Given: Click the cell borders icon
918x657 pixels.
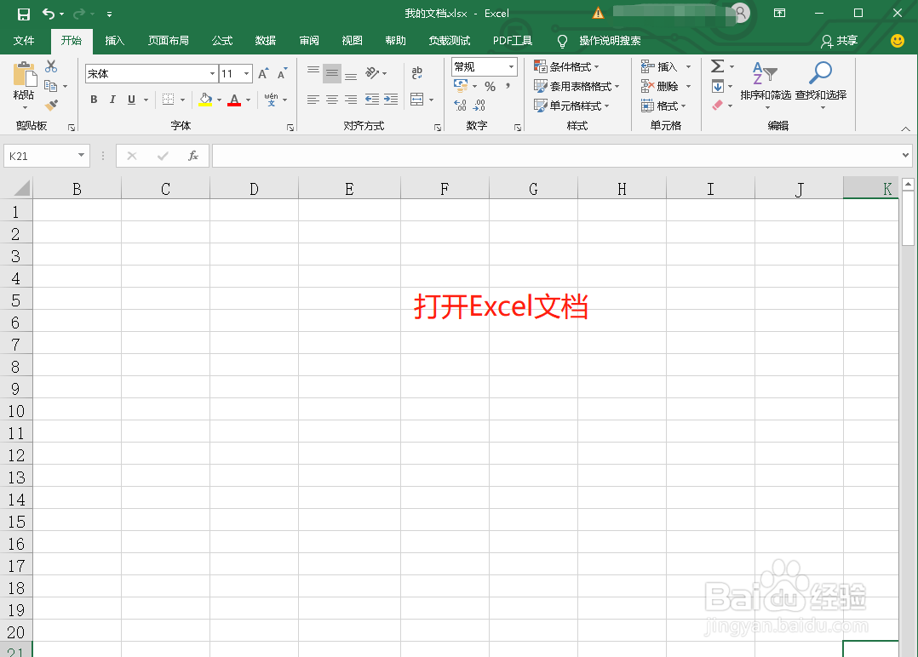Looking at the screenshot, I should [x=168, y=100].
